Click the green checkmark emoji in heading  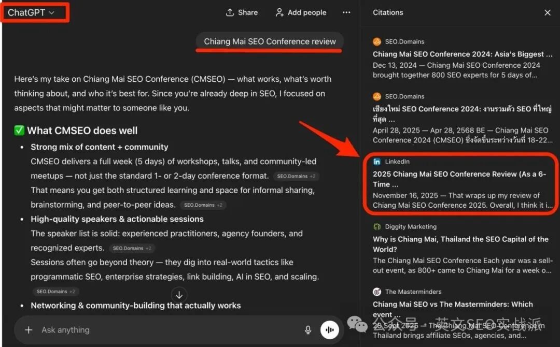pos(19,131)
